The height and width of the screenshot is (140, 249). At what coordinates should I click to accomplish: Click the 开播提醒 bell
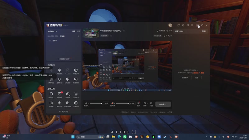coord(161,30)
